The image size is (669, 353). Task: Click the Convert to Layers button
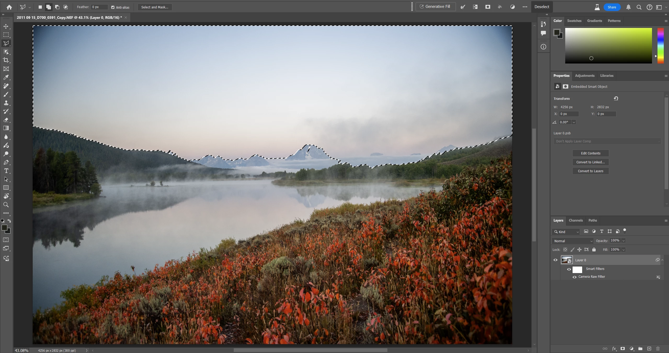[x=590, y=171]
